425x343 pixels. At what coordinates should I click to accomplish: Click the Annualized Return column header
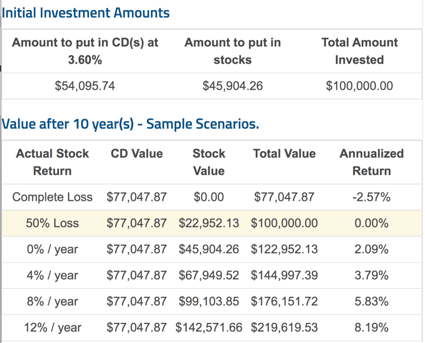[x=371, y=162]
